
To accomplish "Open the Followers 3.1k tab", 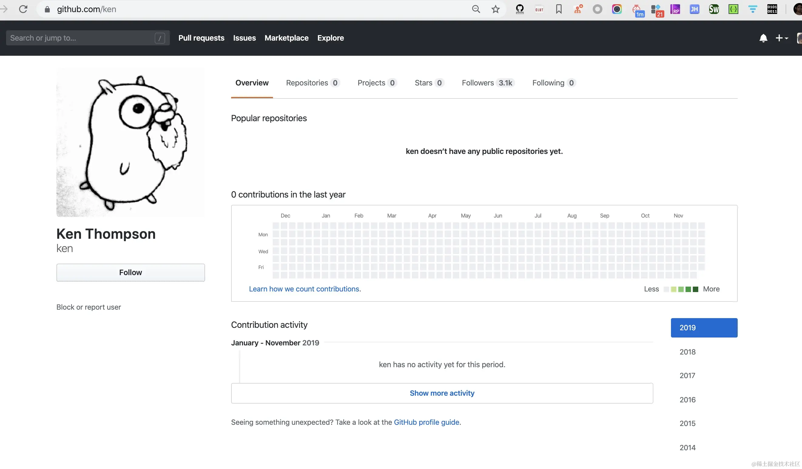I will [487, 83].
